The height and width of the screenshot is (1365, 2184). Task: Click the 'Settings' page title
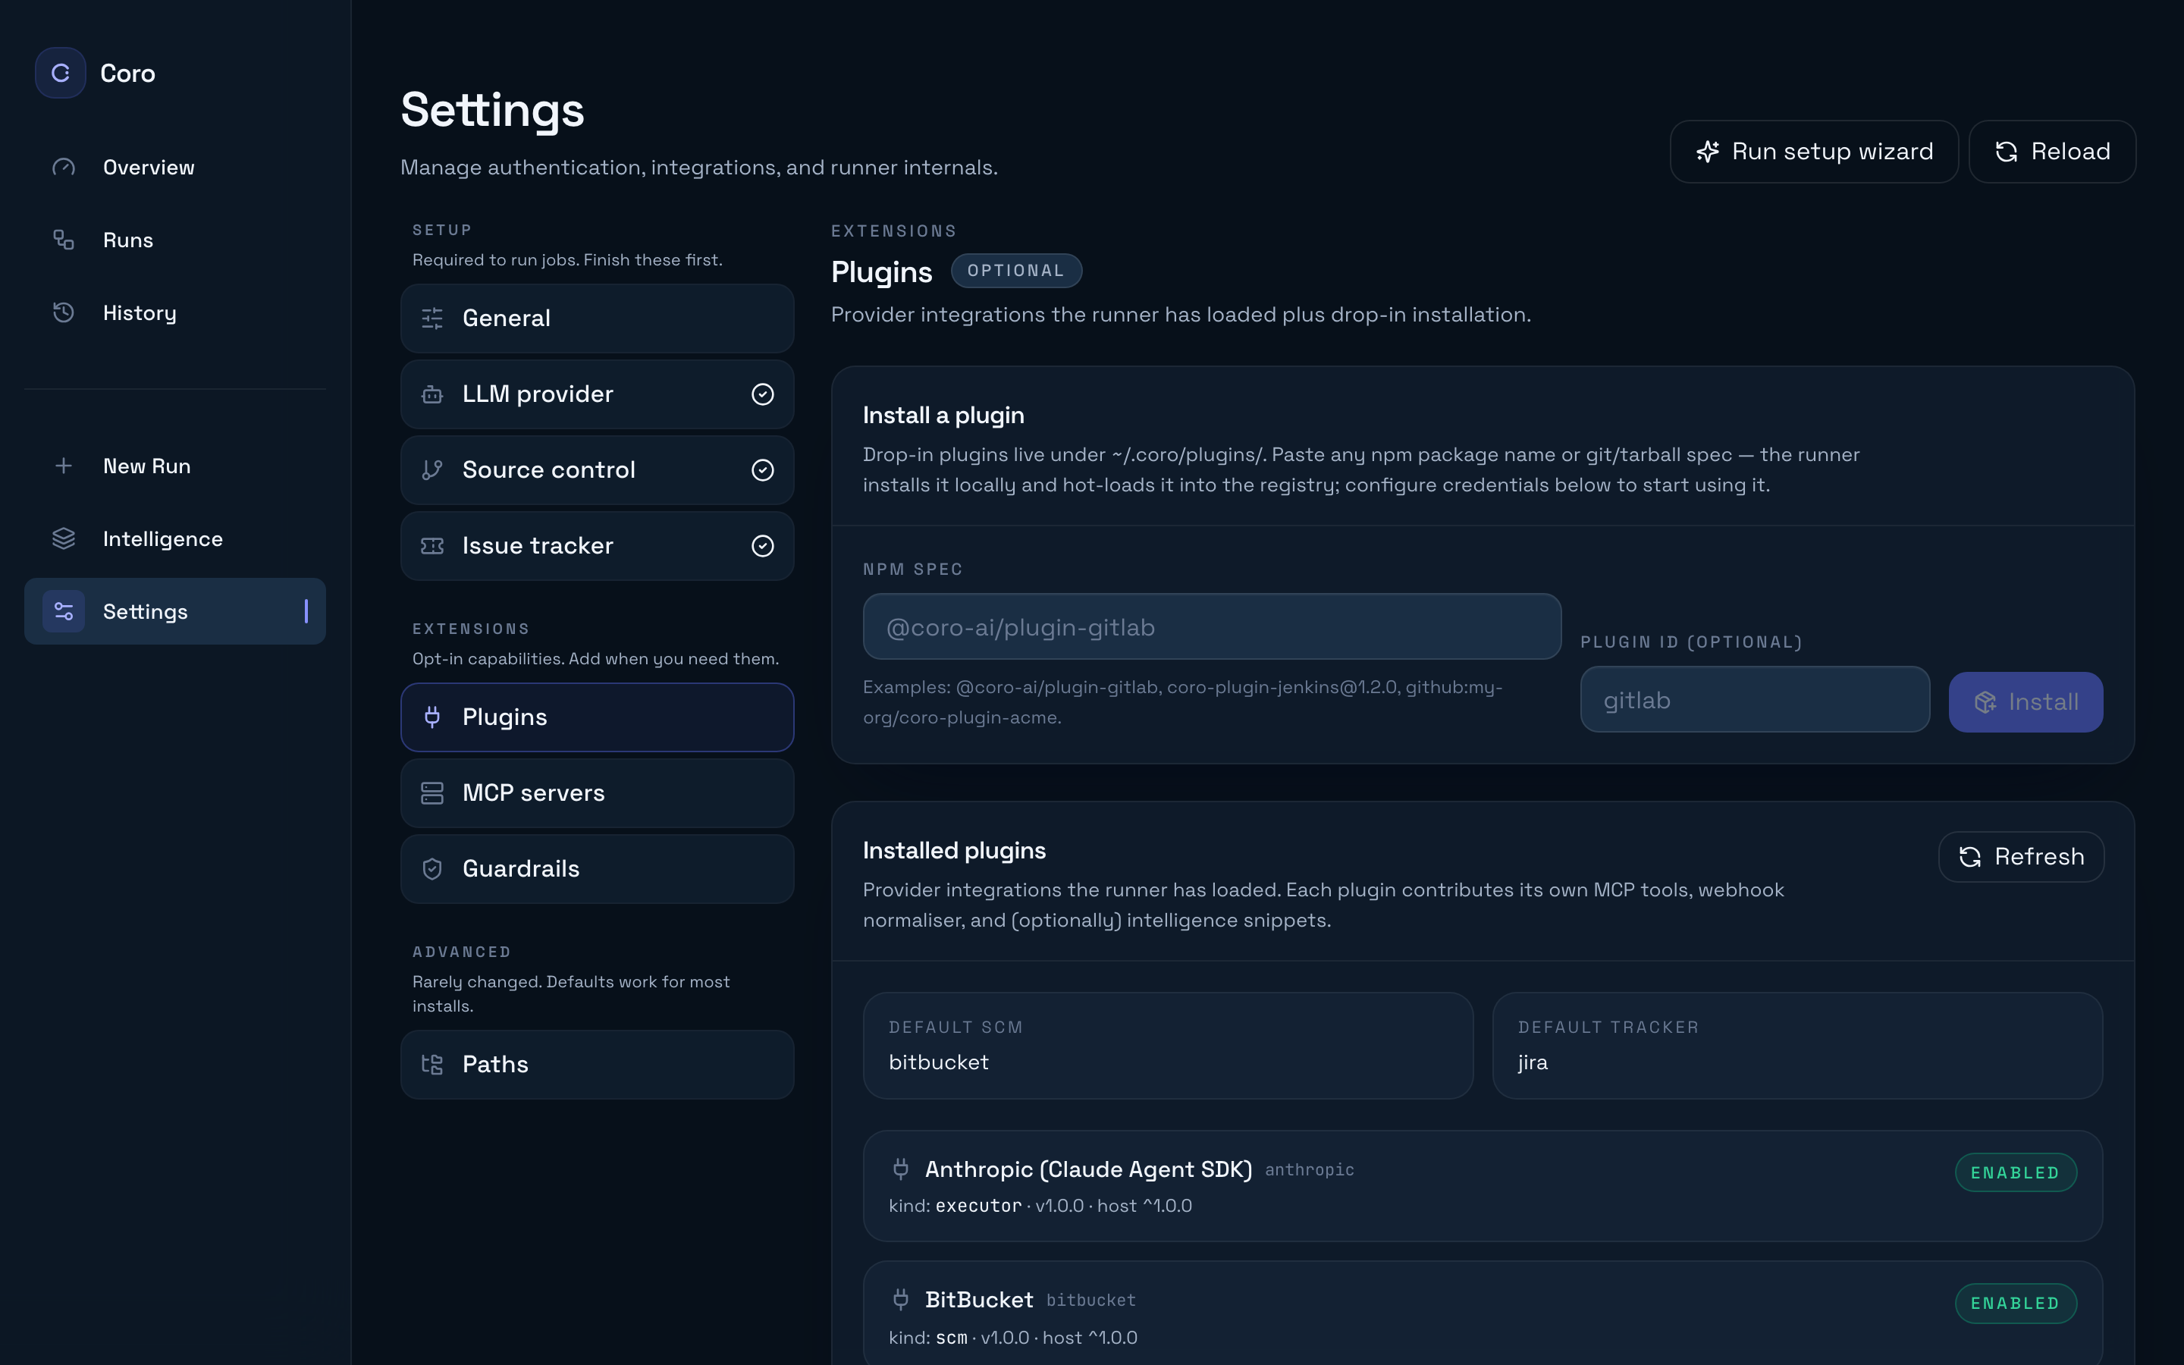493,110
